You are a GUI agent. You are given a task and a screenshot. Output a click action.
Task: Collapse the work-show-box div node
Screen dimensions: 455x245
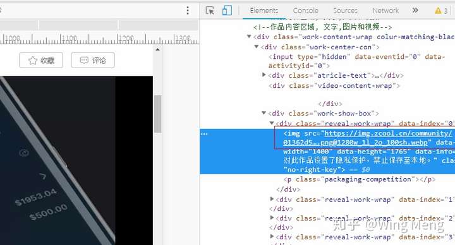264,113
